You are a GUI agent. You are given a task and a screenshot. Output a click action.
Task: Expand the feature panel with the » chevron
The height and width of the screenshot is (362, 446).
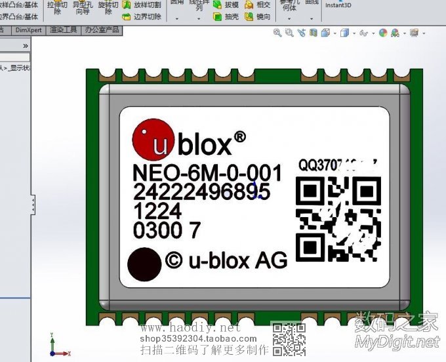(26, 46)
